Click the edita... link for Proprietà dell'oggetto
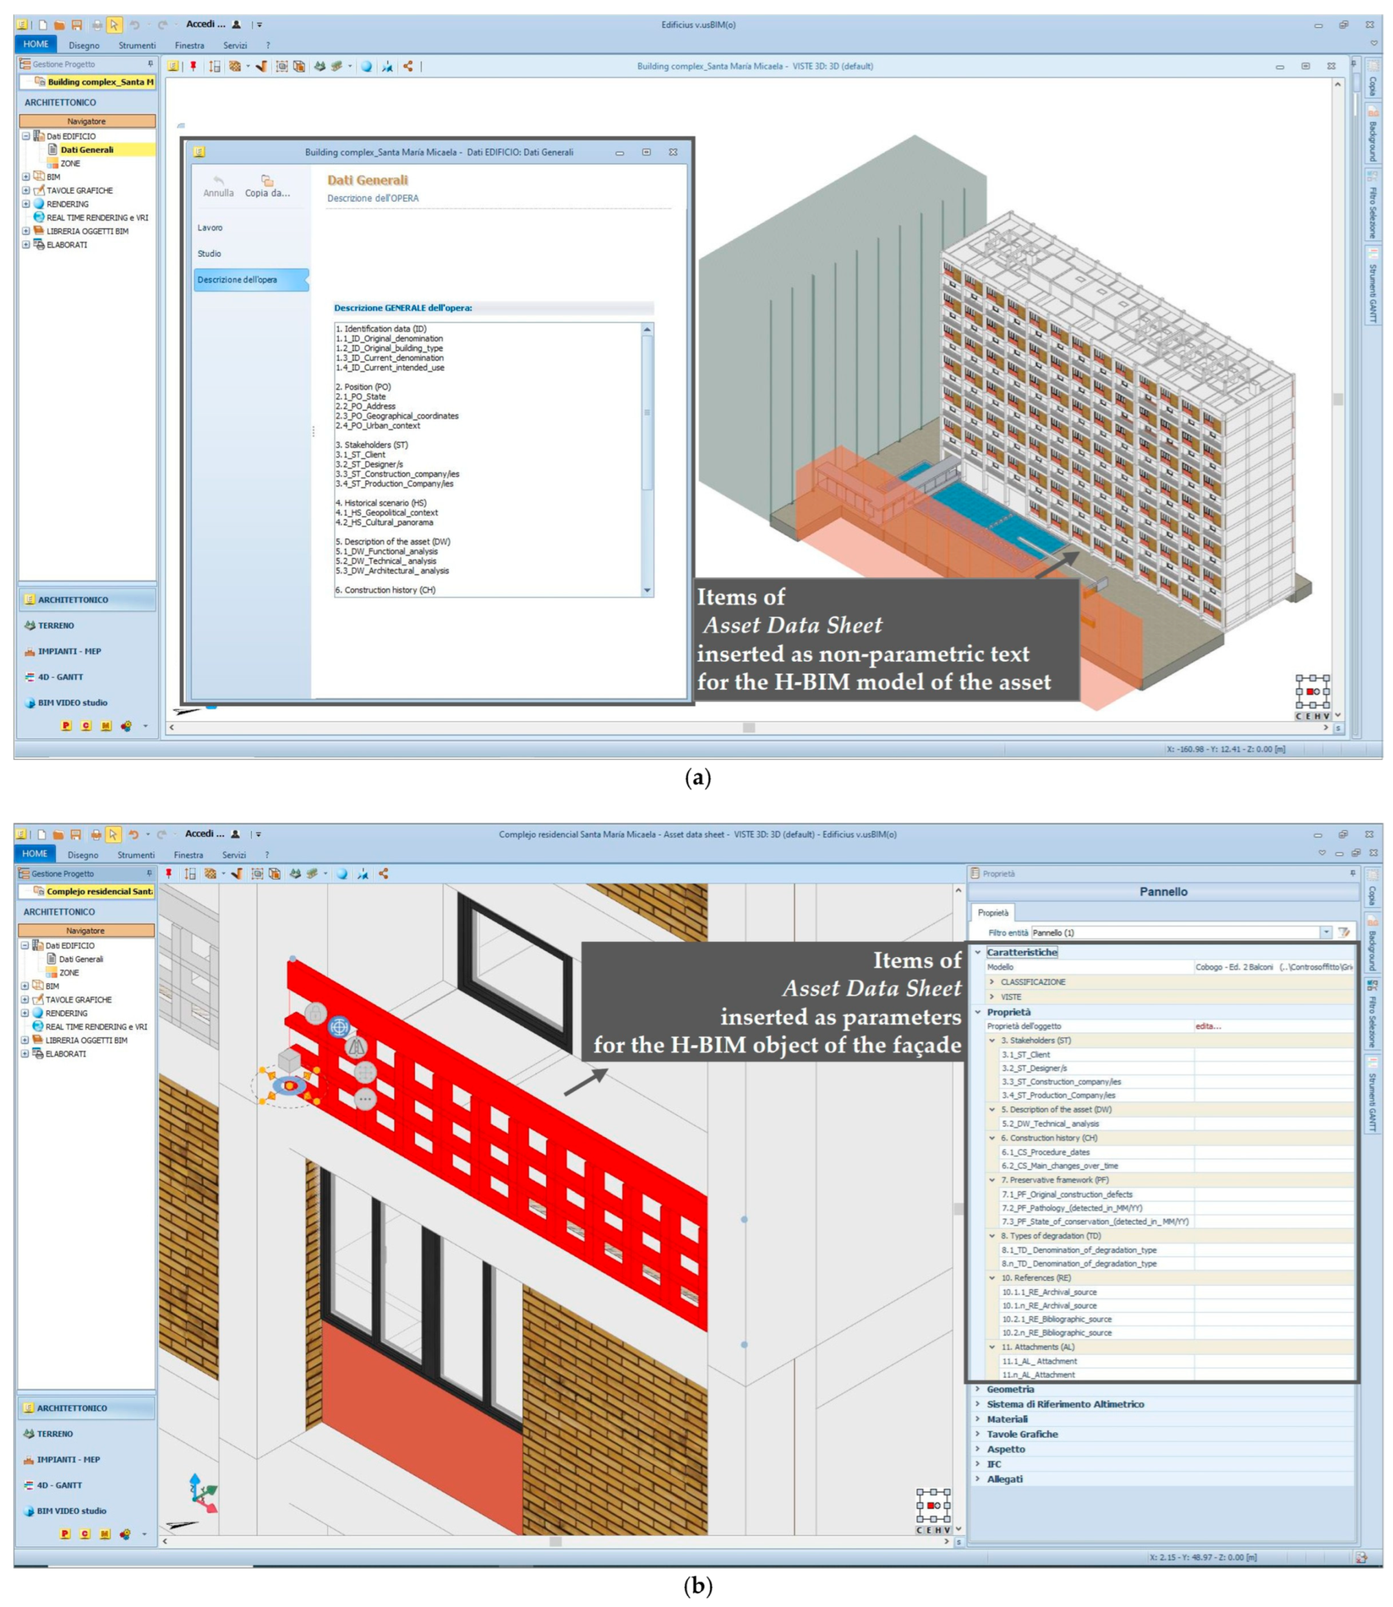1393x1607 pixels. click(x=1207, y=1026)
